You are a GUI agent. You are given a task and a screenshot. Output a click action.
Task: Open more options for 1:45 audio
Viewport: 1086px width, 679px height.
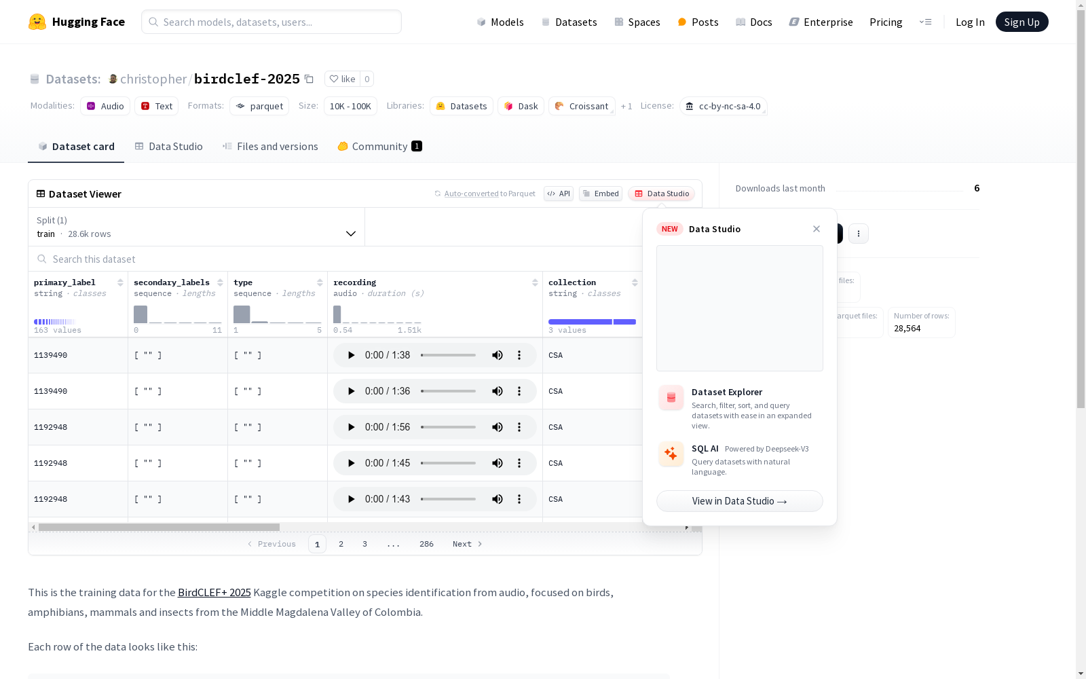pyautogui.click(x=519, y=463)
